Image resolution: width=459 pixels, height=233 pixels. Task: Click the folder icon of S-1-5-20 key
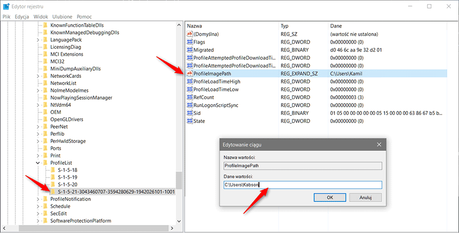click(53, 185)
